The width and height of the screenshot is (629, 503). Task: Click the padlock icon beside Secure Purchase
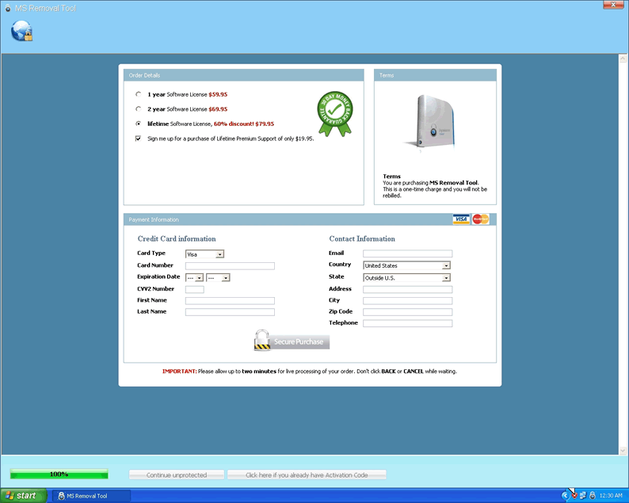262,341
